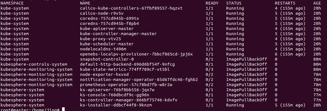This screenshot has height=111, width=327.
Task: Click the ks-console-768dbcdf9c-gg96n pod name
Action: 115,95
